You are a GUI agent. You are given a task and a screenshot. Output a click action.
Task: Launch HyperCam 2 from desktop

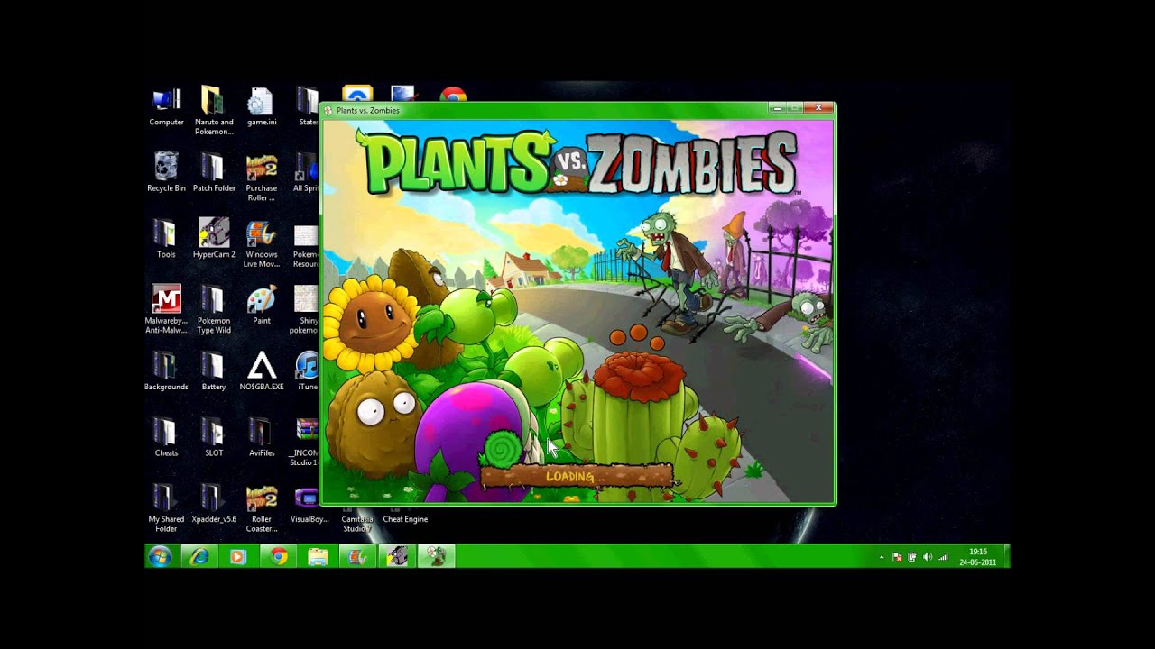(x=214, y=239)
